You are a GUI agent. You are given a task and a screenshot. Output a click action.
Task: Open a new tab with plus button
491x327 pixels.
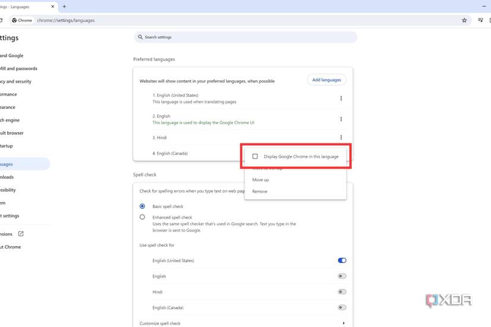pos(64,7)
